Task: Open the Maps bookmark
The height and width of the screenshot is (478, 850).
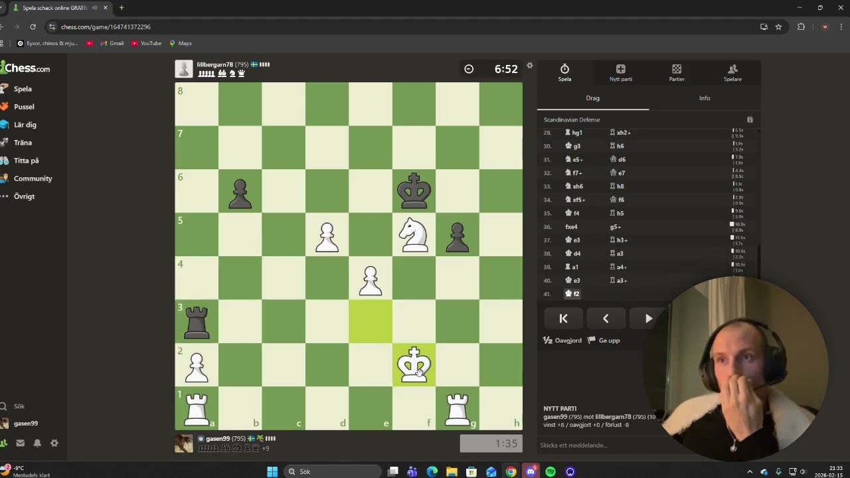Action: tap(181, 43)
